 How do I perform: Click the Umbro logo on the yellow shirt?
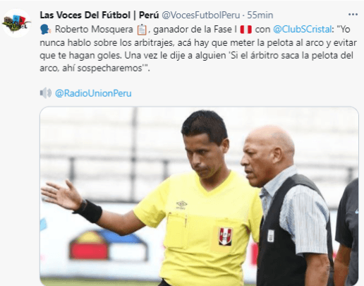181,205
